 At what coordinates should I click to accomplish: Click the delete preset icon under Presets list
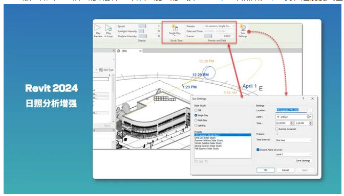click(206, 162)
